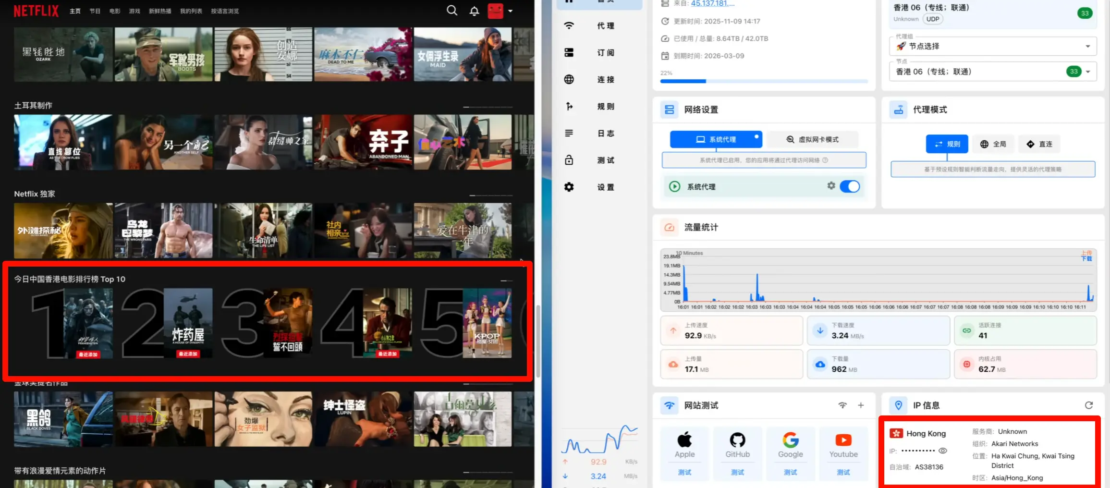
Task: Toggle the system proxy switch off
Action: pyautogui.click(x=850, y=186)
